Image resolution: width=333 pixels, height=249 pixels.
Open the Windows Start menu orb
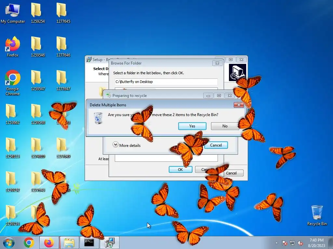(9, 243)
